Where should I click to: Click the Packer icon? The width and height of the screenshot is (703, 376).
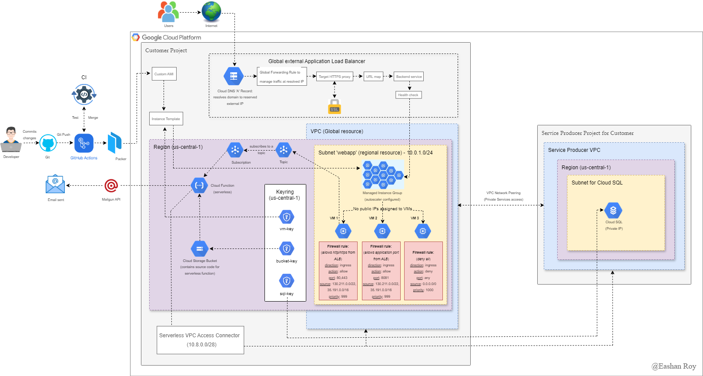coord(115,142)
